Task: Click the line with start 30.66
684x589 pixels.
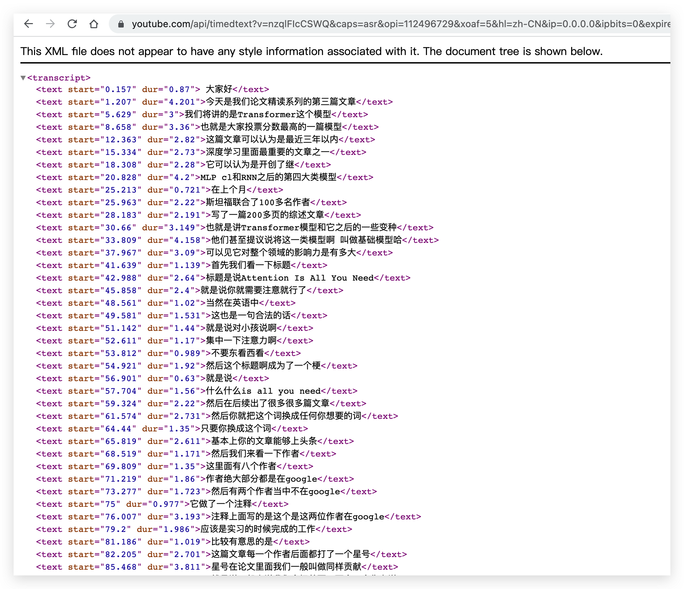Action: click(235, 228)
